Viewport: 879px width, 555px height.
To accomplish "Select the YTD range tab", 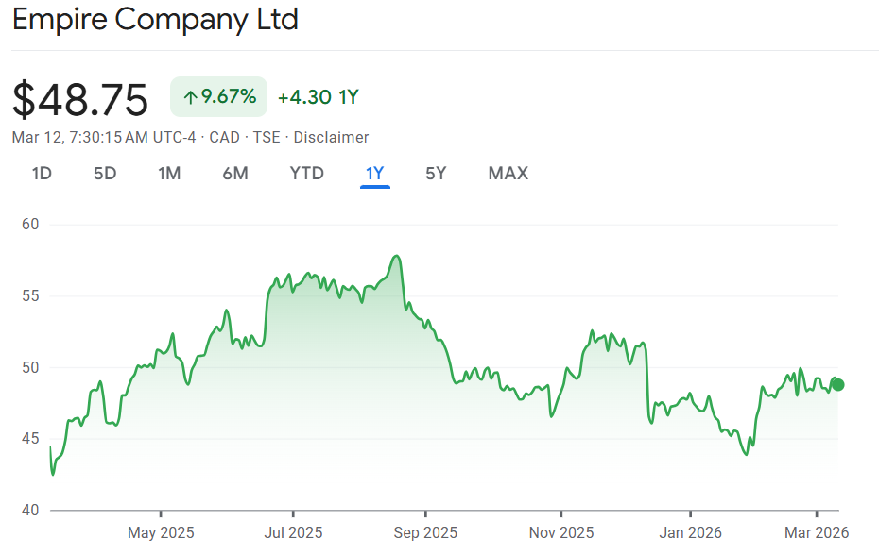I will click(x=306, y=174).
